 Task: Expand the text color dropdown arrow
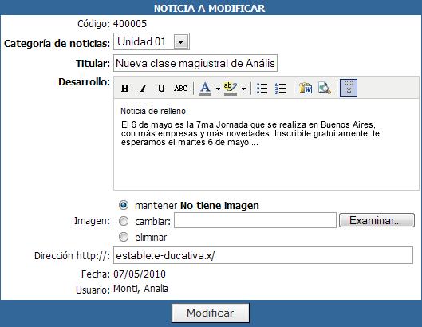coord(218,89)
